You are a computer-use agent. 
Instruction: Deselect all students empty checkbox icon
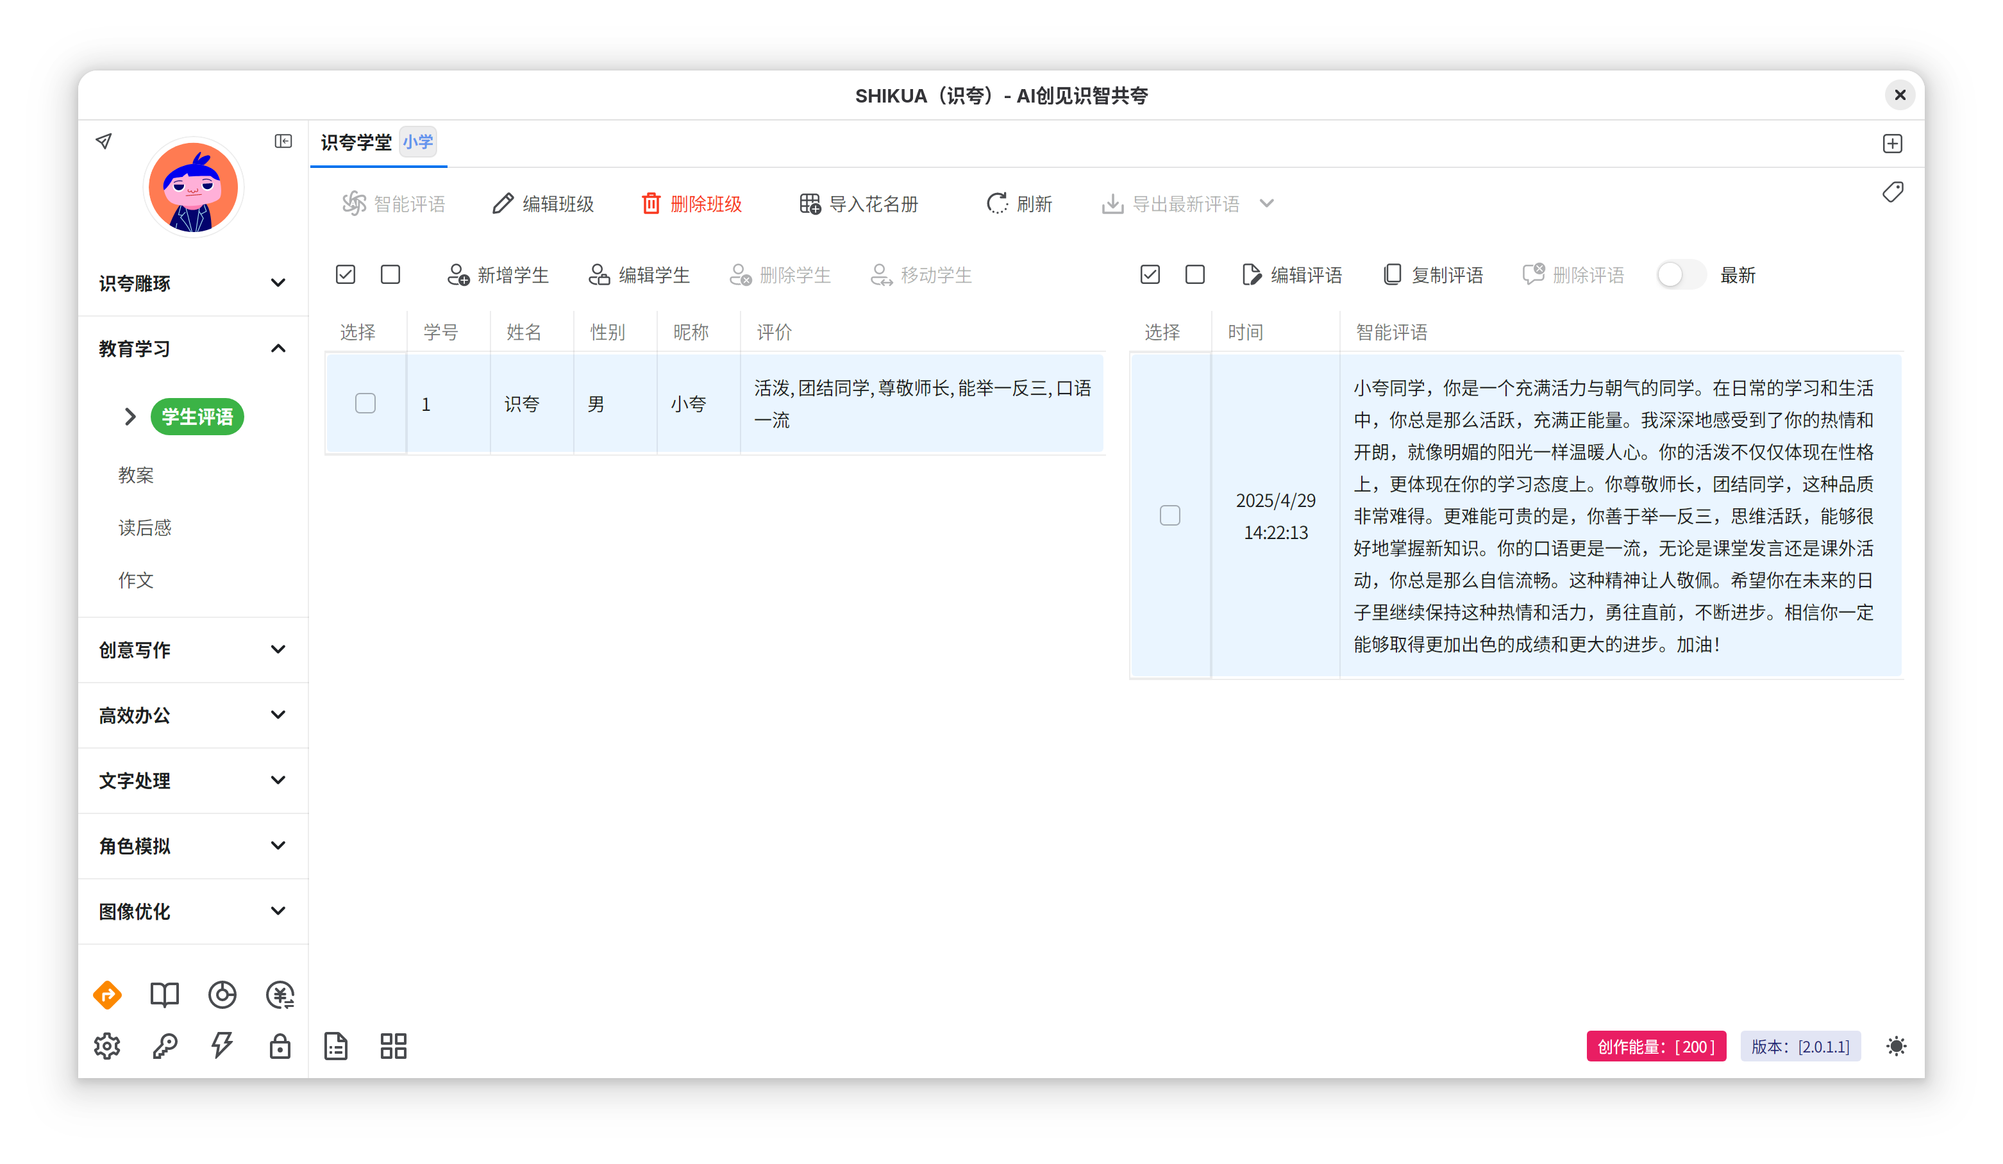pyautogui.click(x=390, y=275)
